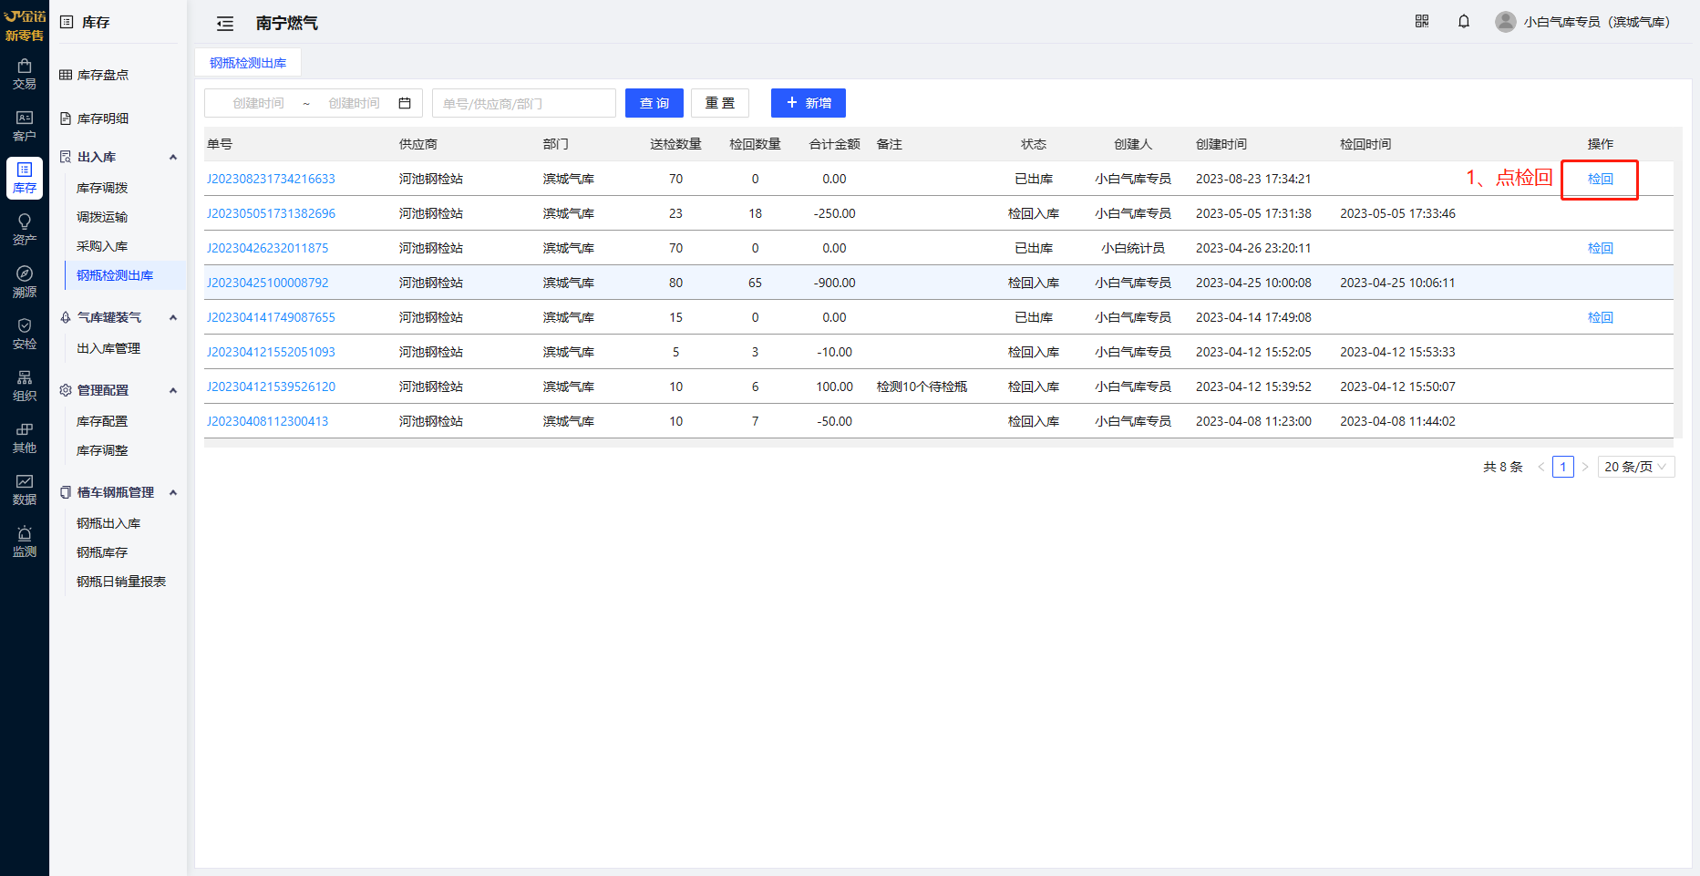Collapse the 槽车钢瓶管理 menu group
The image size is (1700, 876).
(173, 492)
